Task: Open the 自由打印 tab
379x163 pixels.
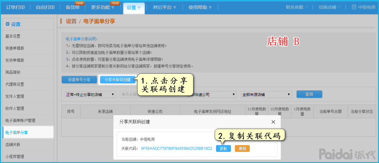Action: 45,7
